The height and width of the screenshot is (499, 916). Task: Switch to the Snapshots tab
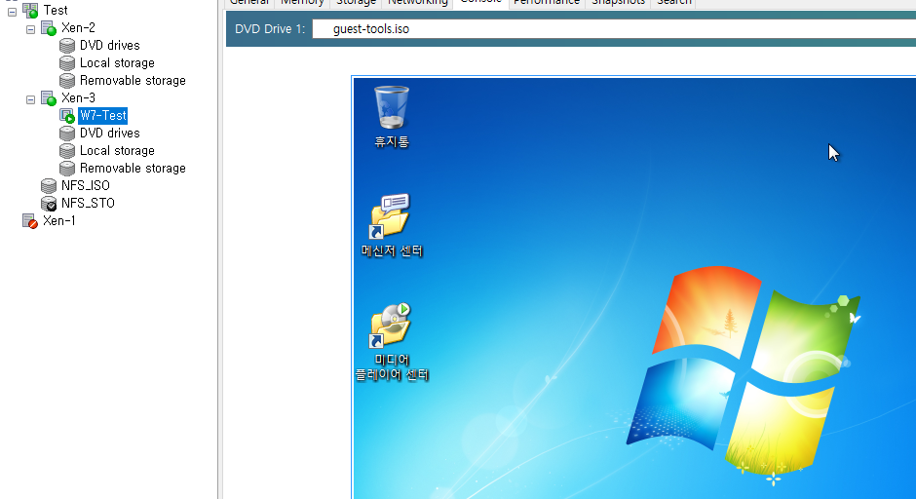point(618,3)
